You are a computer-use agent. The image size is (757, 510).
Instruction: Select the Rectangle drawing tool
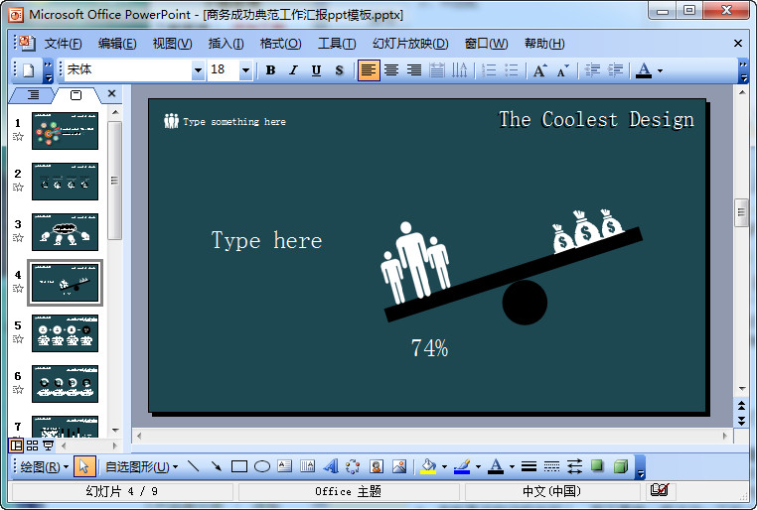click(238, 466)
